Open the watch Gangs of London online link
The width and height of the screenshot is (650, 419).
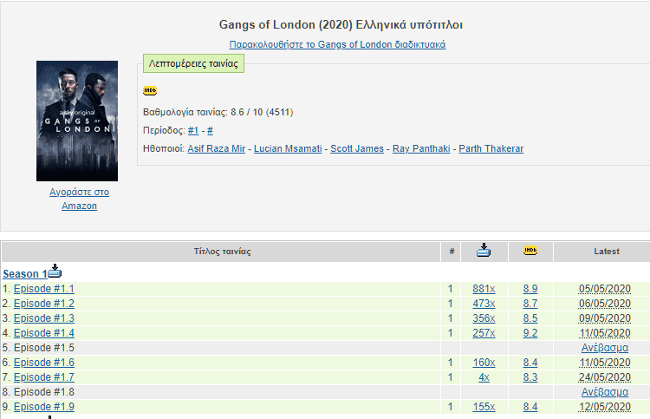click(x=337, y=44)
